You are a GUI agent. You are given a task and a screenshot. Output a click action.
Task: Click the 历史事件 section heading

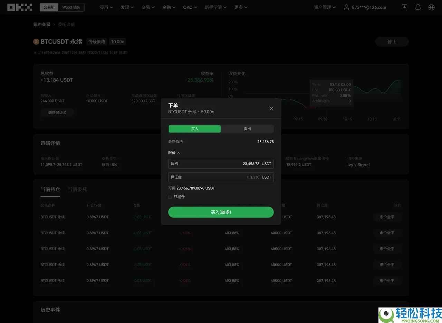pyautogui.click(x=50, y=310)
